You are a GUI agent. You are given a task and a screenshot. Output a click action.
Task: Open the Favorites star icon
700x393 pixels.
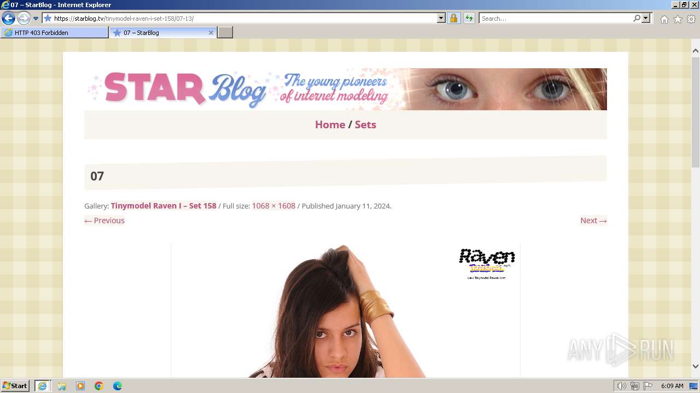(678, 19)
